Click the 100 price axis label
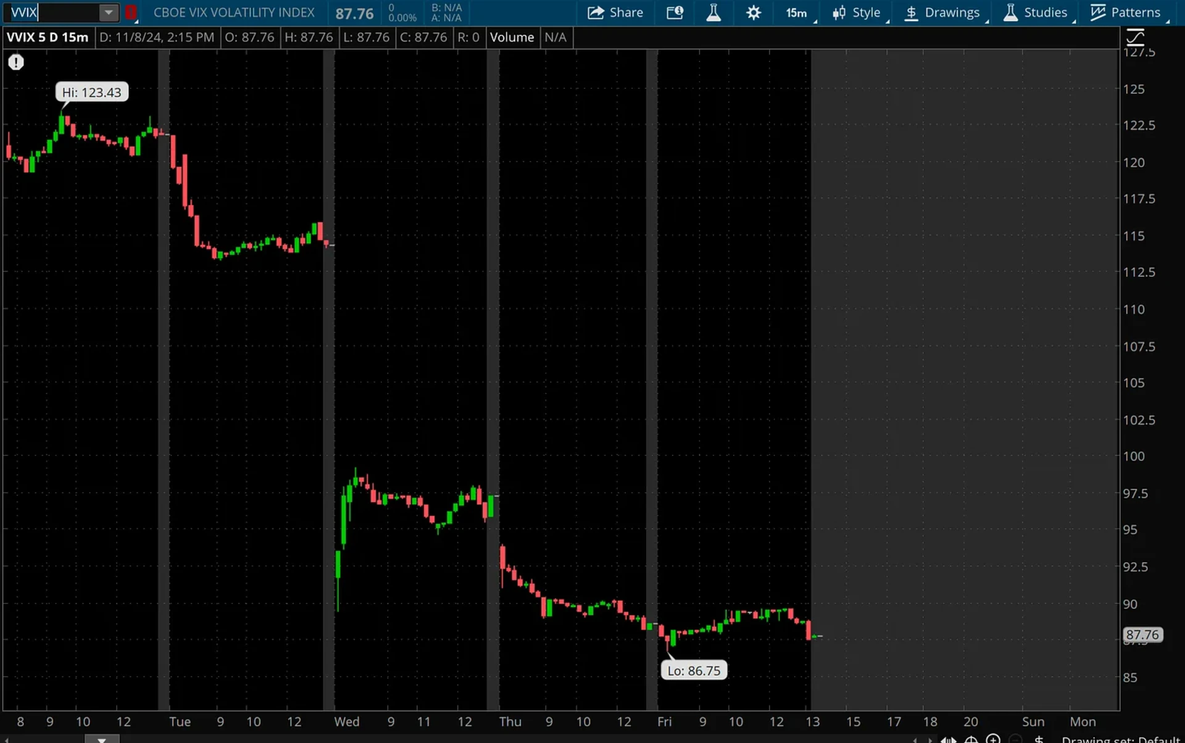Screen dimensions: 1185x743 coord(1134,457)
